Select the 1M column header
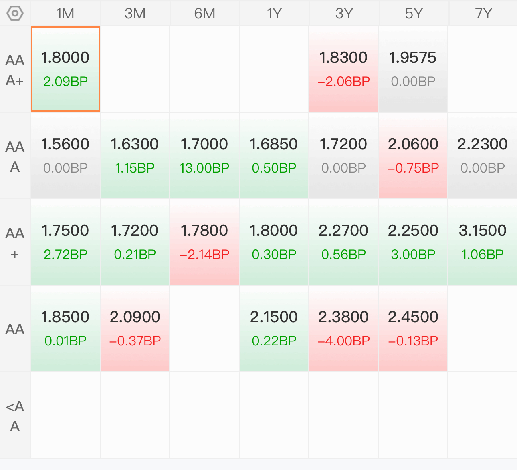The width and height of the screenshot is (517, 470). click(65, 14)
